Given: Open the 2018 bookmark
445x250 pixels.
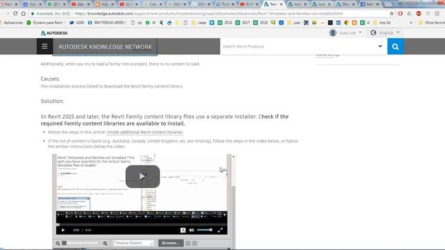Looking at the screenshot, I should pos(261,22).
